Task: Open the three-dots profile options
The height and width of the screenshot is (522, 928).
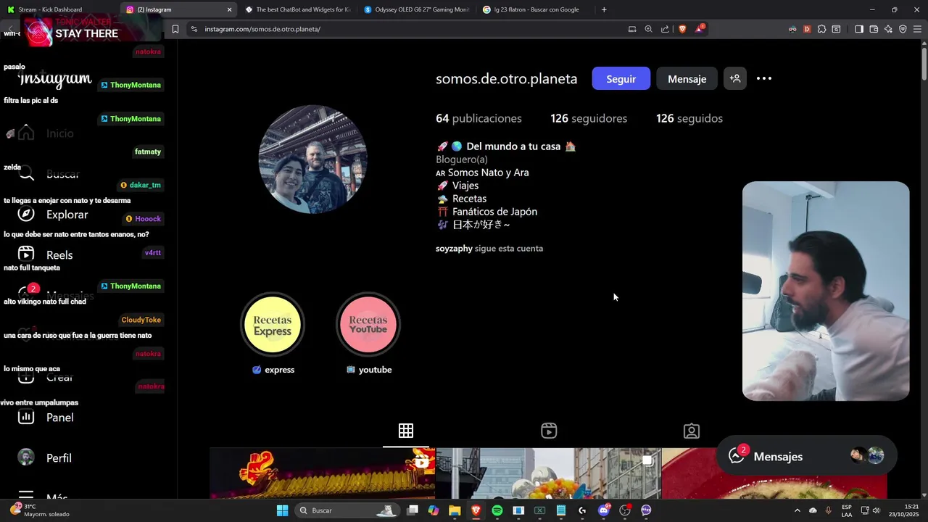Action: coord(764,78)
